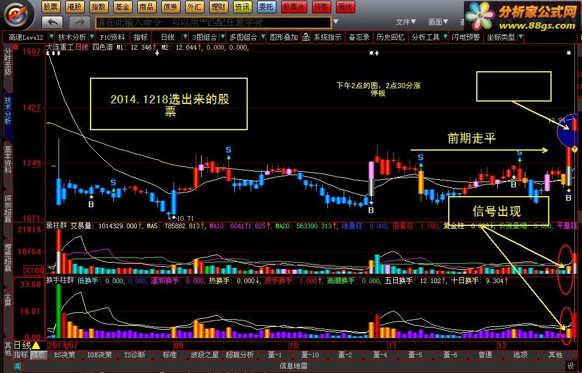Image resolution: width=582 pixels, height=373 pixels.
Task: Expand the 技术分析 dropdown arrow
Action: (92, 37)
